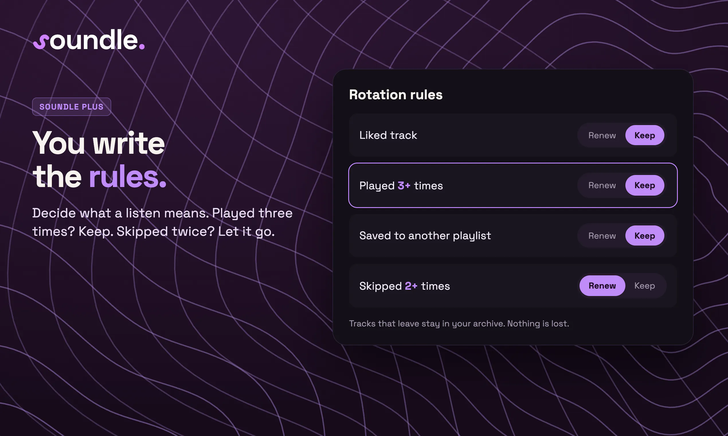Choose Renew for Played 3+ times
The height and width of the screenshot is (436, 728).
click(602, 185)
